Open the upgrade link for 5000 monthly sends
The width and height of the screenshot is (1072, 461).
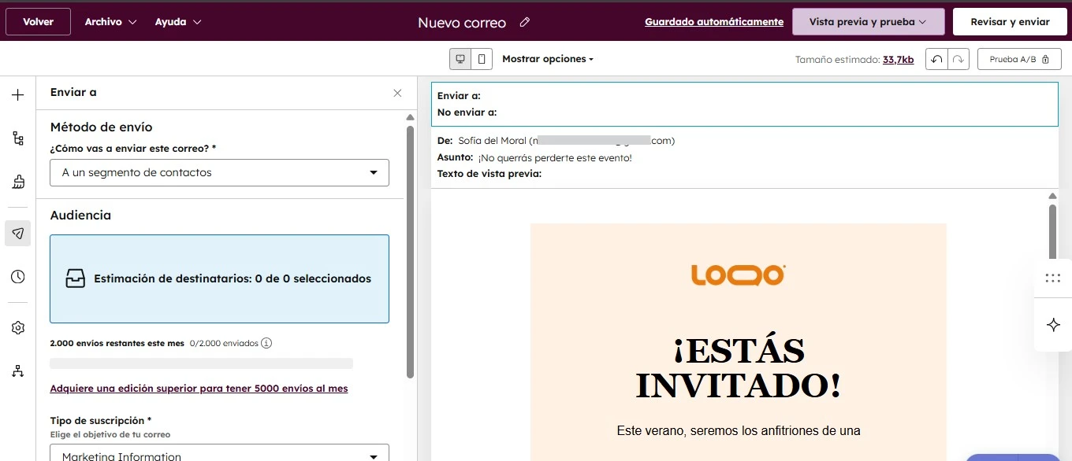point(199,389)
